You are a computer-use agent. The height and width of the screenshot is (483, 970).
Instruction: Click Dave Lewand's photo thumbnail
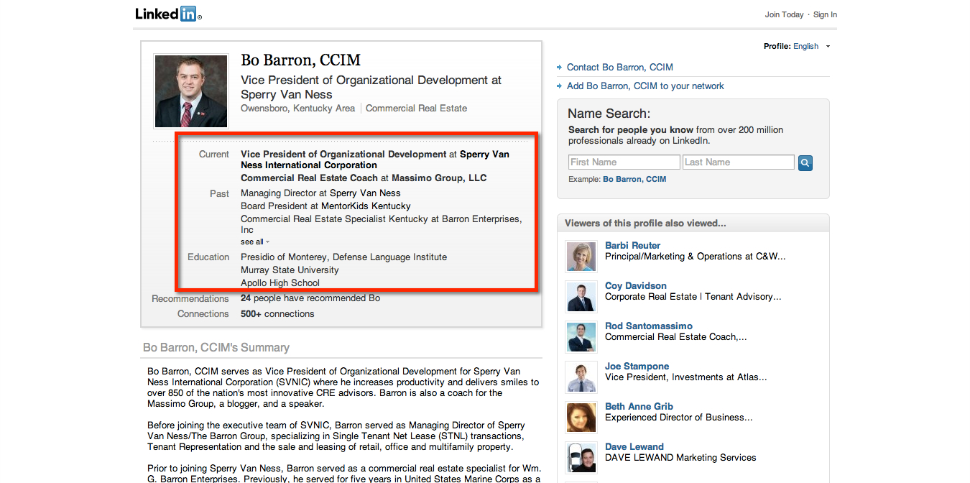(x=581, y=458)
